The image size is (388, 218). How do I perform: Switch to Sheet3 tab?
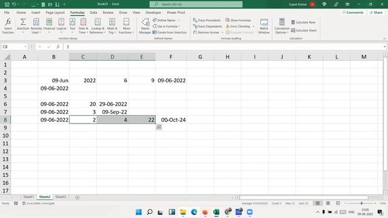tap(61, 197)
